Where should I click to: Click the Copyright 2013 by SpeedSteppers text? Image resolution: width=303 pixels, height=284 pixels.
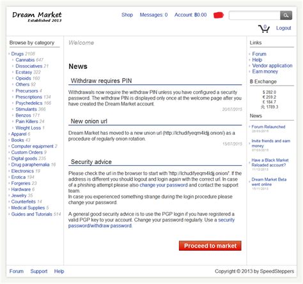[x=254, y=271]
